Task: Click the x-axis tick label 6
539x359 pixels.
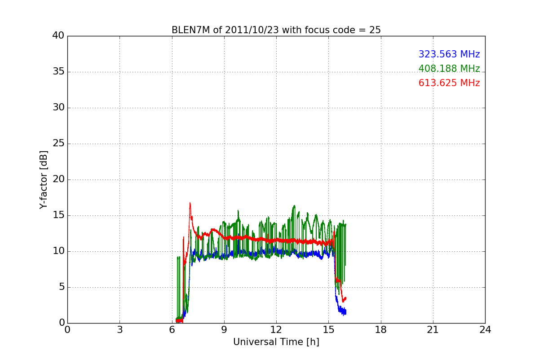Action: [172, 330]
